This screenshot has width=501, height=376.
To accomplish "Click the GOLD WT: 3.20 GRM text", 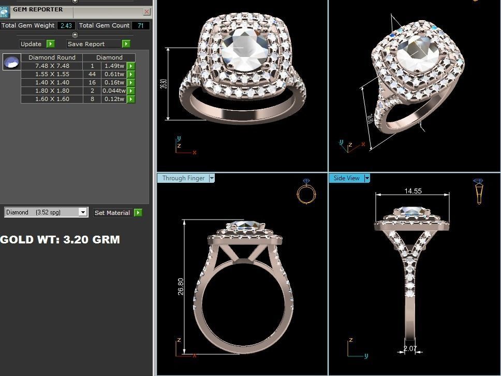I will [x=60, y=239].
